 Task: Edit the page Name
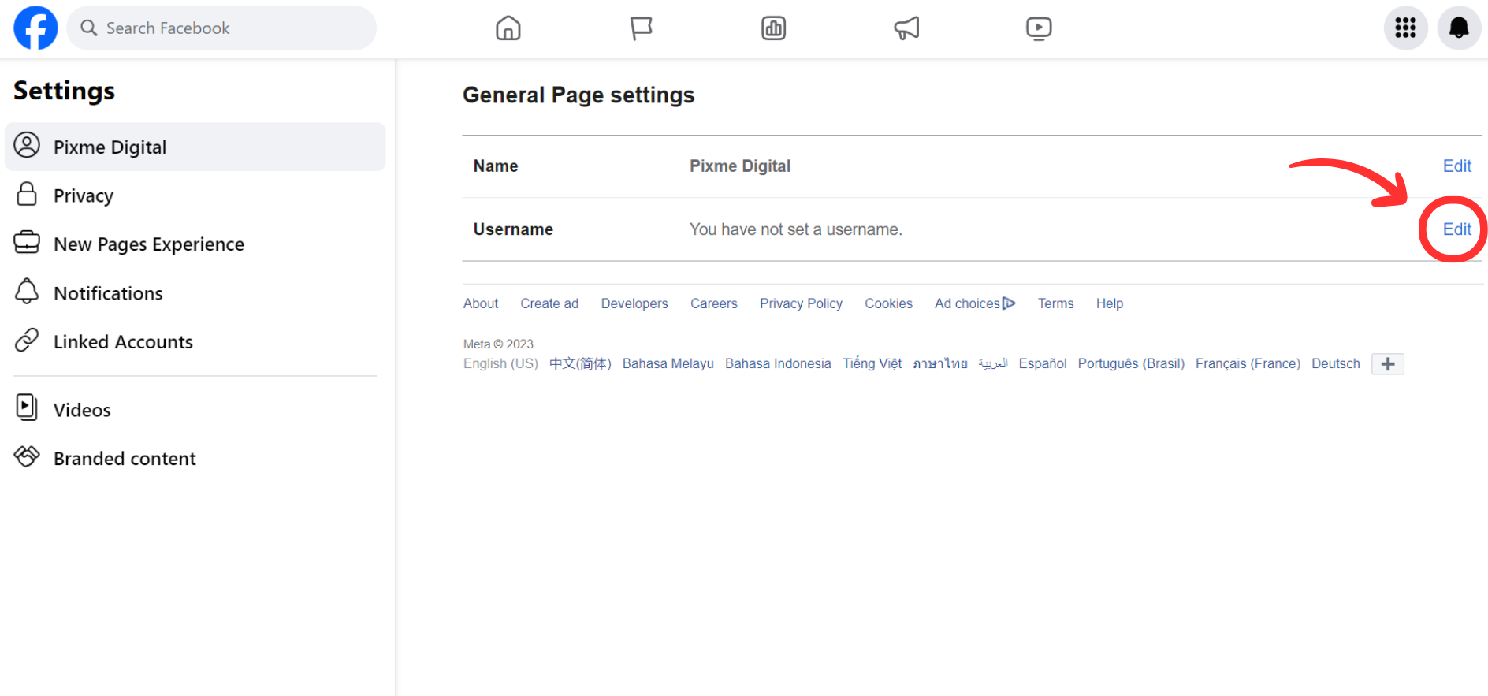point(1456,166)
